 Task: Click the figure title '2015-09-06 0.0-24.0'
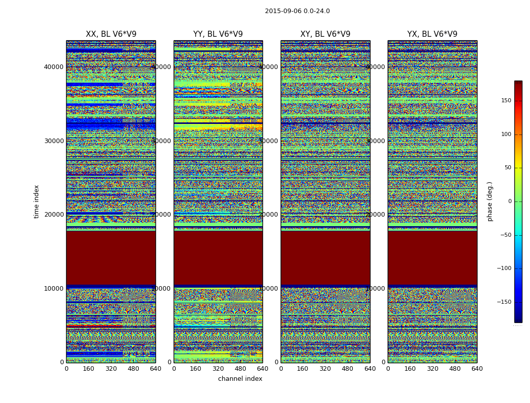pyautogui.click(x=297, y=11)
